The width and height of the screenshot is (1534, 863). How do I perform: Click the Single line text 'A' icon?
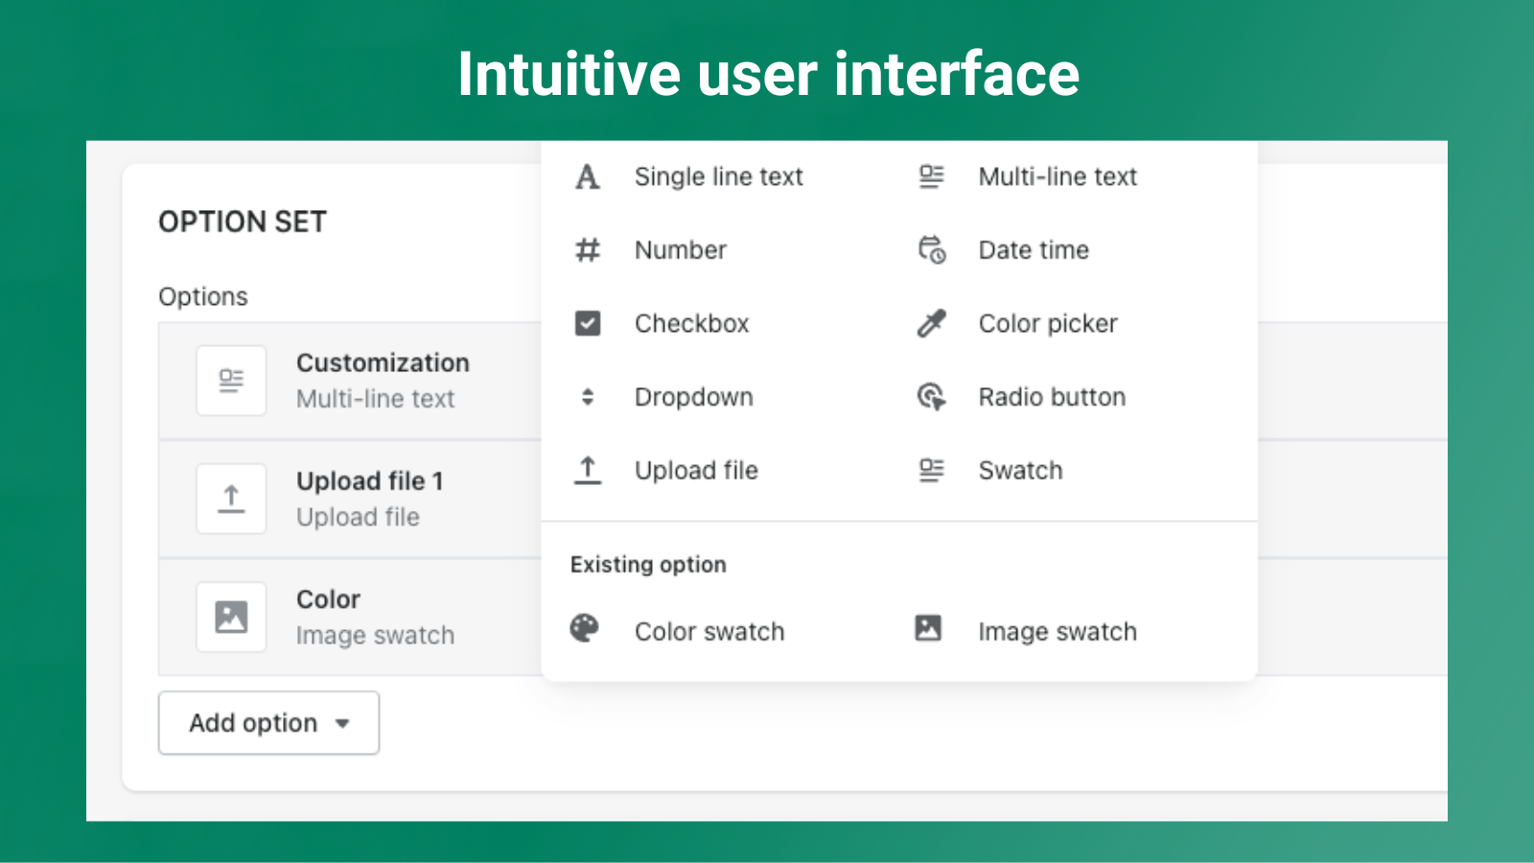(x=587, y=177)
